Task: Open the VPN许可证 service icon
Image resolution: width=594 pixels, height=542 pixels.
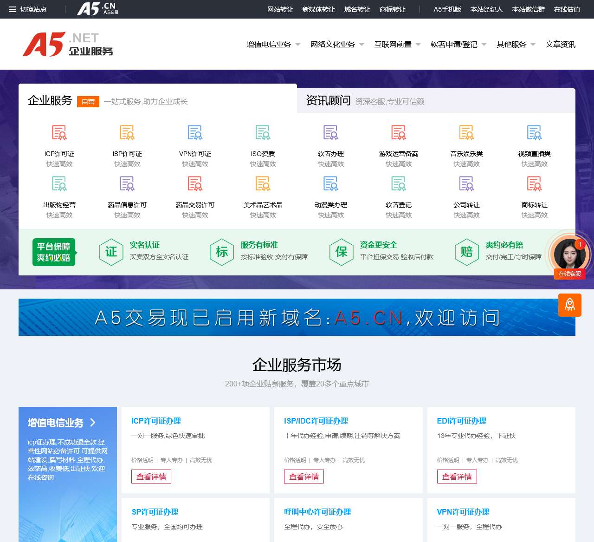Action: (195, 133)
